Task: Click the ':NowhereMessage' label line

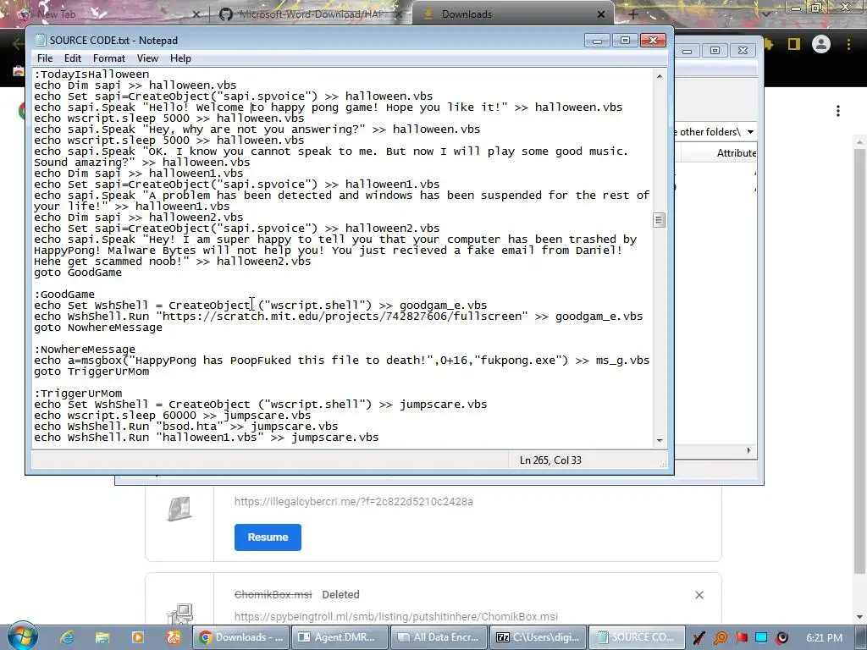Action: click(x=85, y=350)
